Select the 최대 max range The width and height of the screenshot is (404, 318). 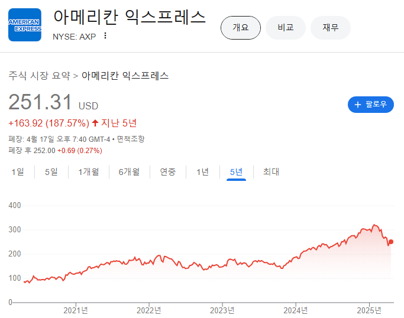[x=271, y=172]
